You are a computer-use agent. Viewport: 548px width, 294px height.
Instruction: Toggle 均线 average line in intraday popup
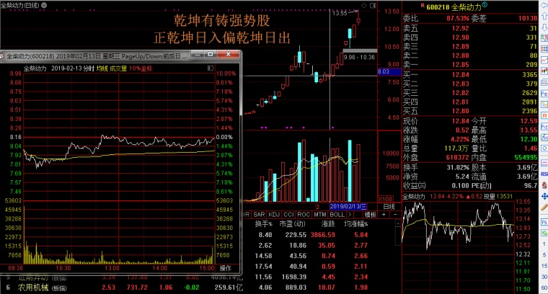(x=102, y=68)
